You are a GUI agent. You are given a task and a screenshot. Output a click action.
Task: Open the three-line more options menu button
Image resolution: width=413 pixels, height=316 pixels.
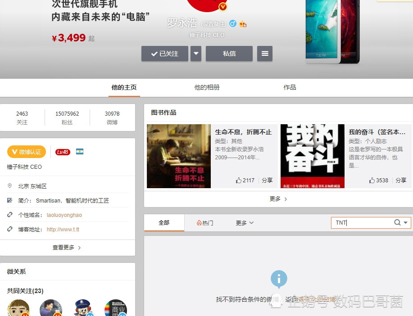265,54
